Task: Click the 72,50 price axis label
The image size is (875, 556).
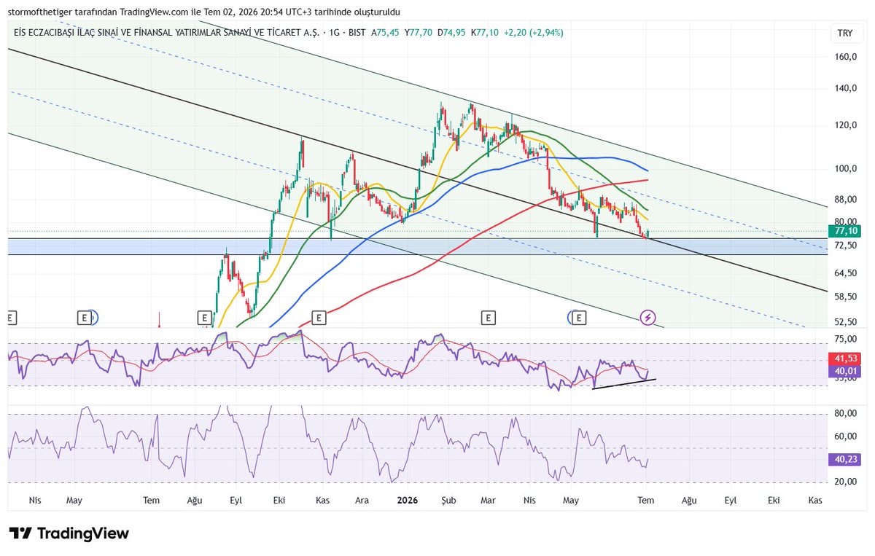Action: [846, 246]
